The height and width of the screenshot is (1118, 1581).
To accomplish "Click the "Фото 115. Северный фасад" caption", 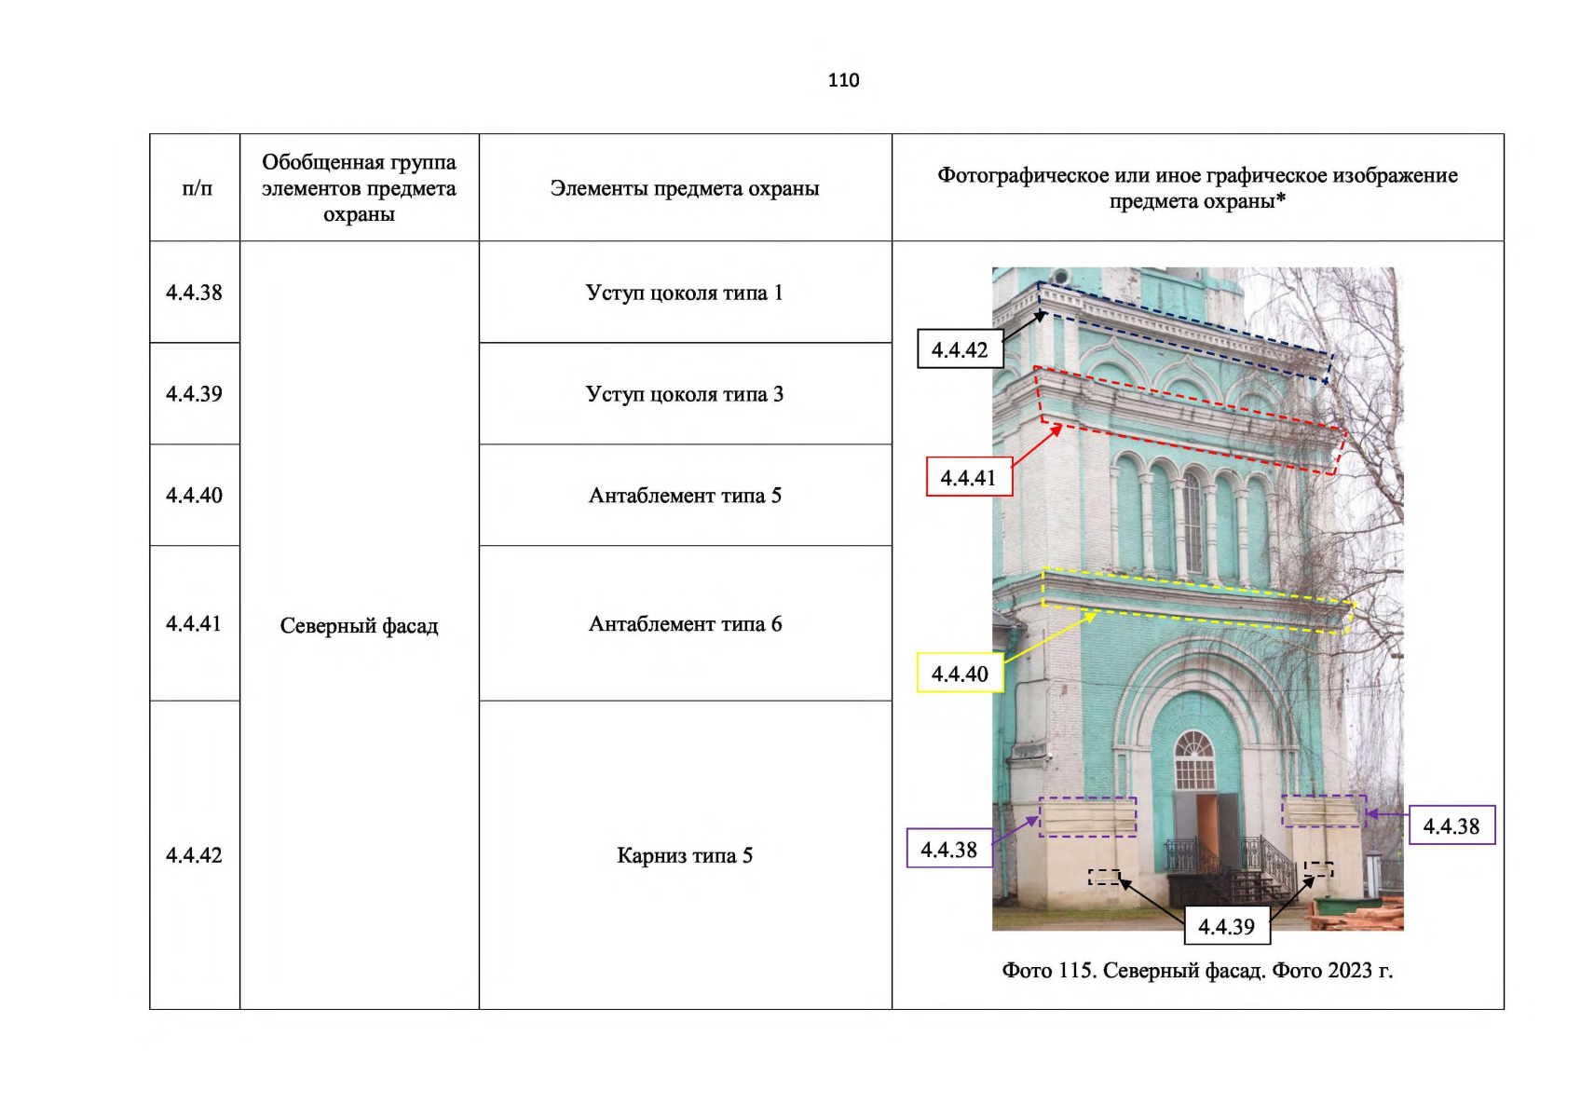I will pyautogui.click(x=1197, y=971).
